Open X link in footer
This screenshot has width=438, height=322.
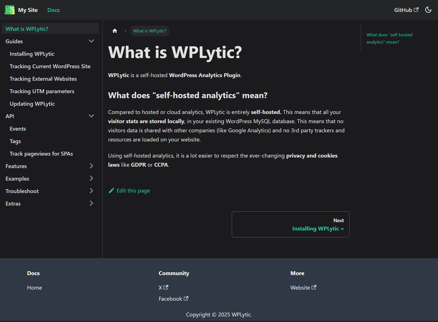click(163, 288)
